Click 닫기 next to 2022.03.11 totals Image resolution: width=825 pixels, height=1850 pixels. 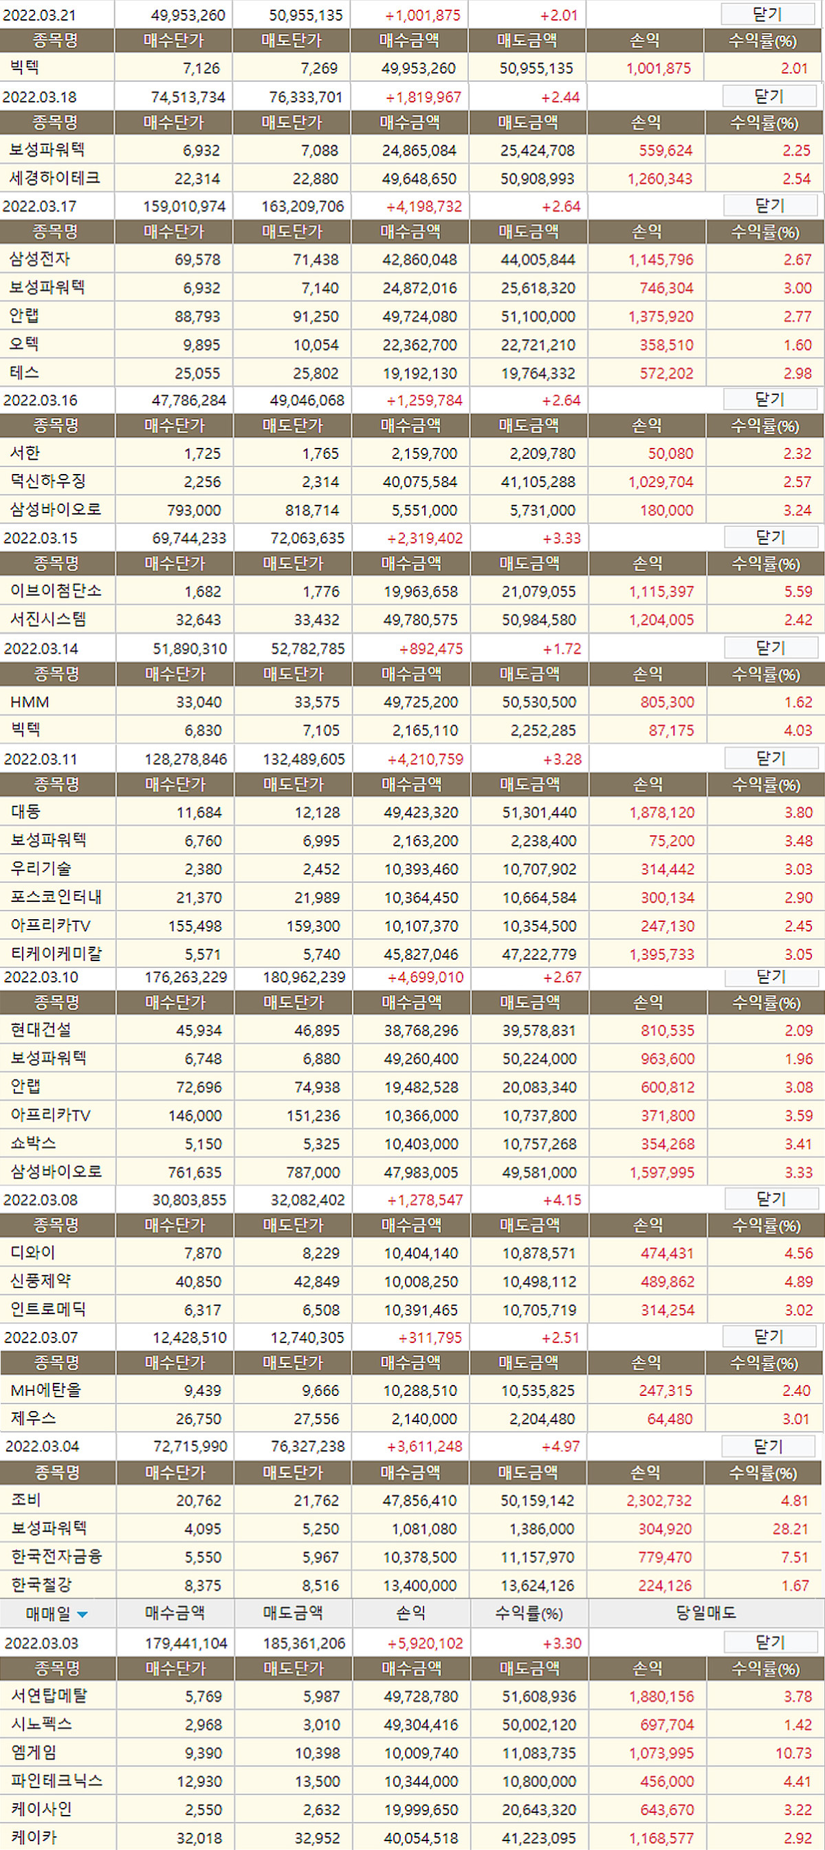[771, 759]
